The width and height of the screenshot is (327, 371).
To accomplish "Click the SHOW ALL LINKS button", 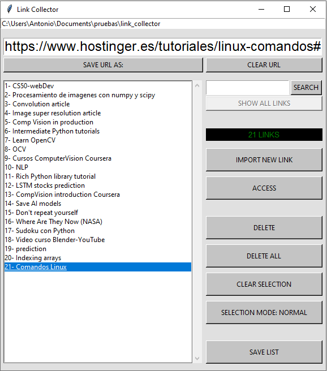I will pos(264,103).
